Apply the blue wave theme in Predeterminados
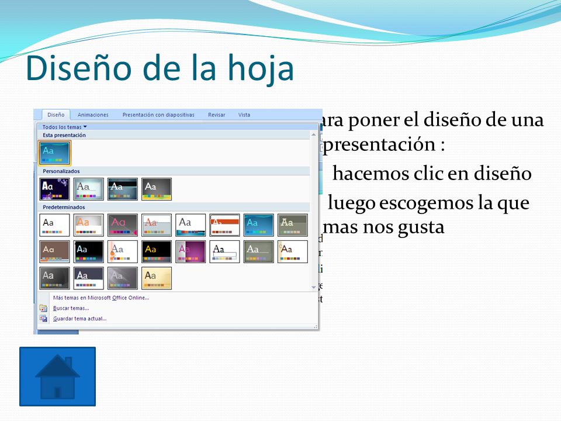561x421 pixels. click(x=259, y=225)
